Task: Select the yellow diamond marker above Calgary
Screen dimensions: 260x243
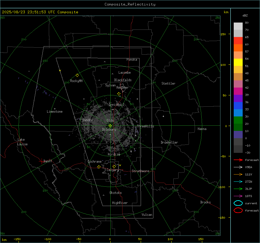Action: (x=114, y=166)
